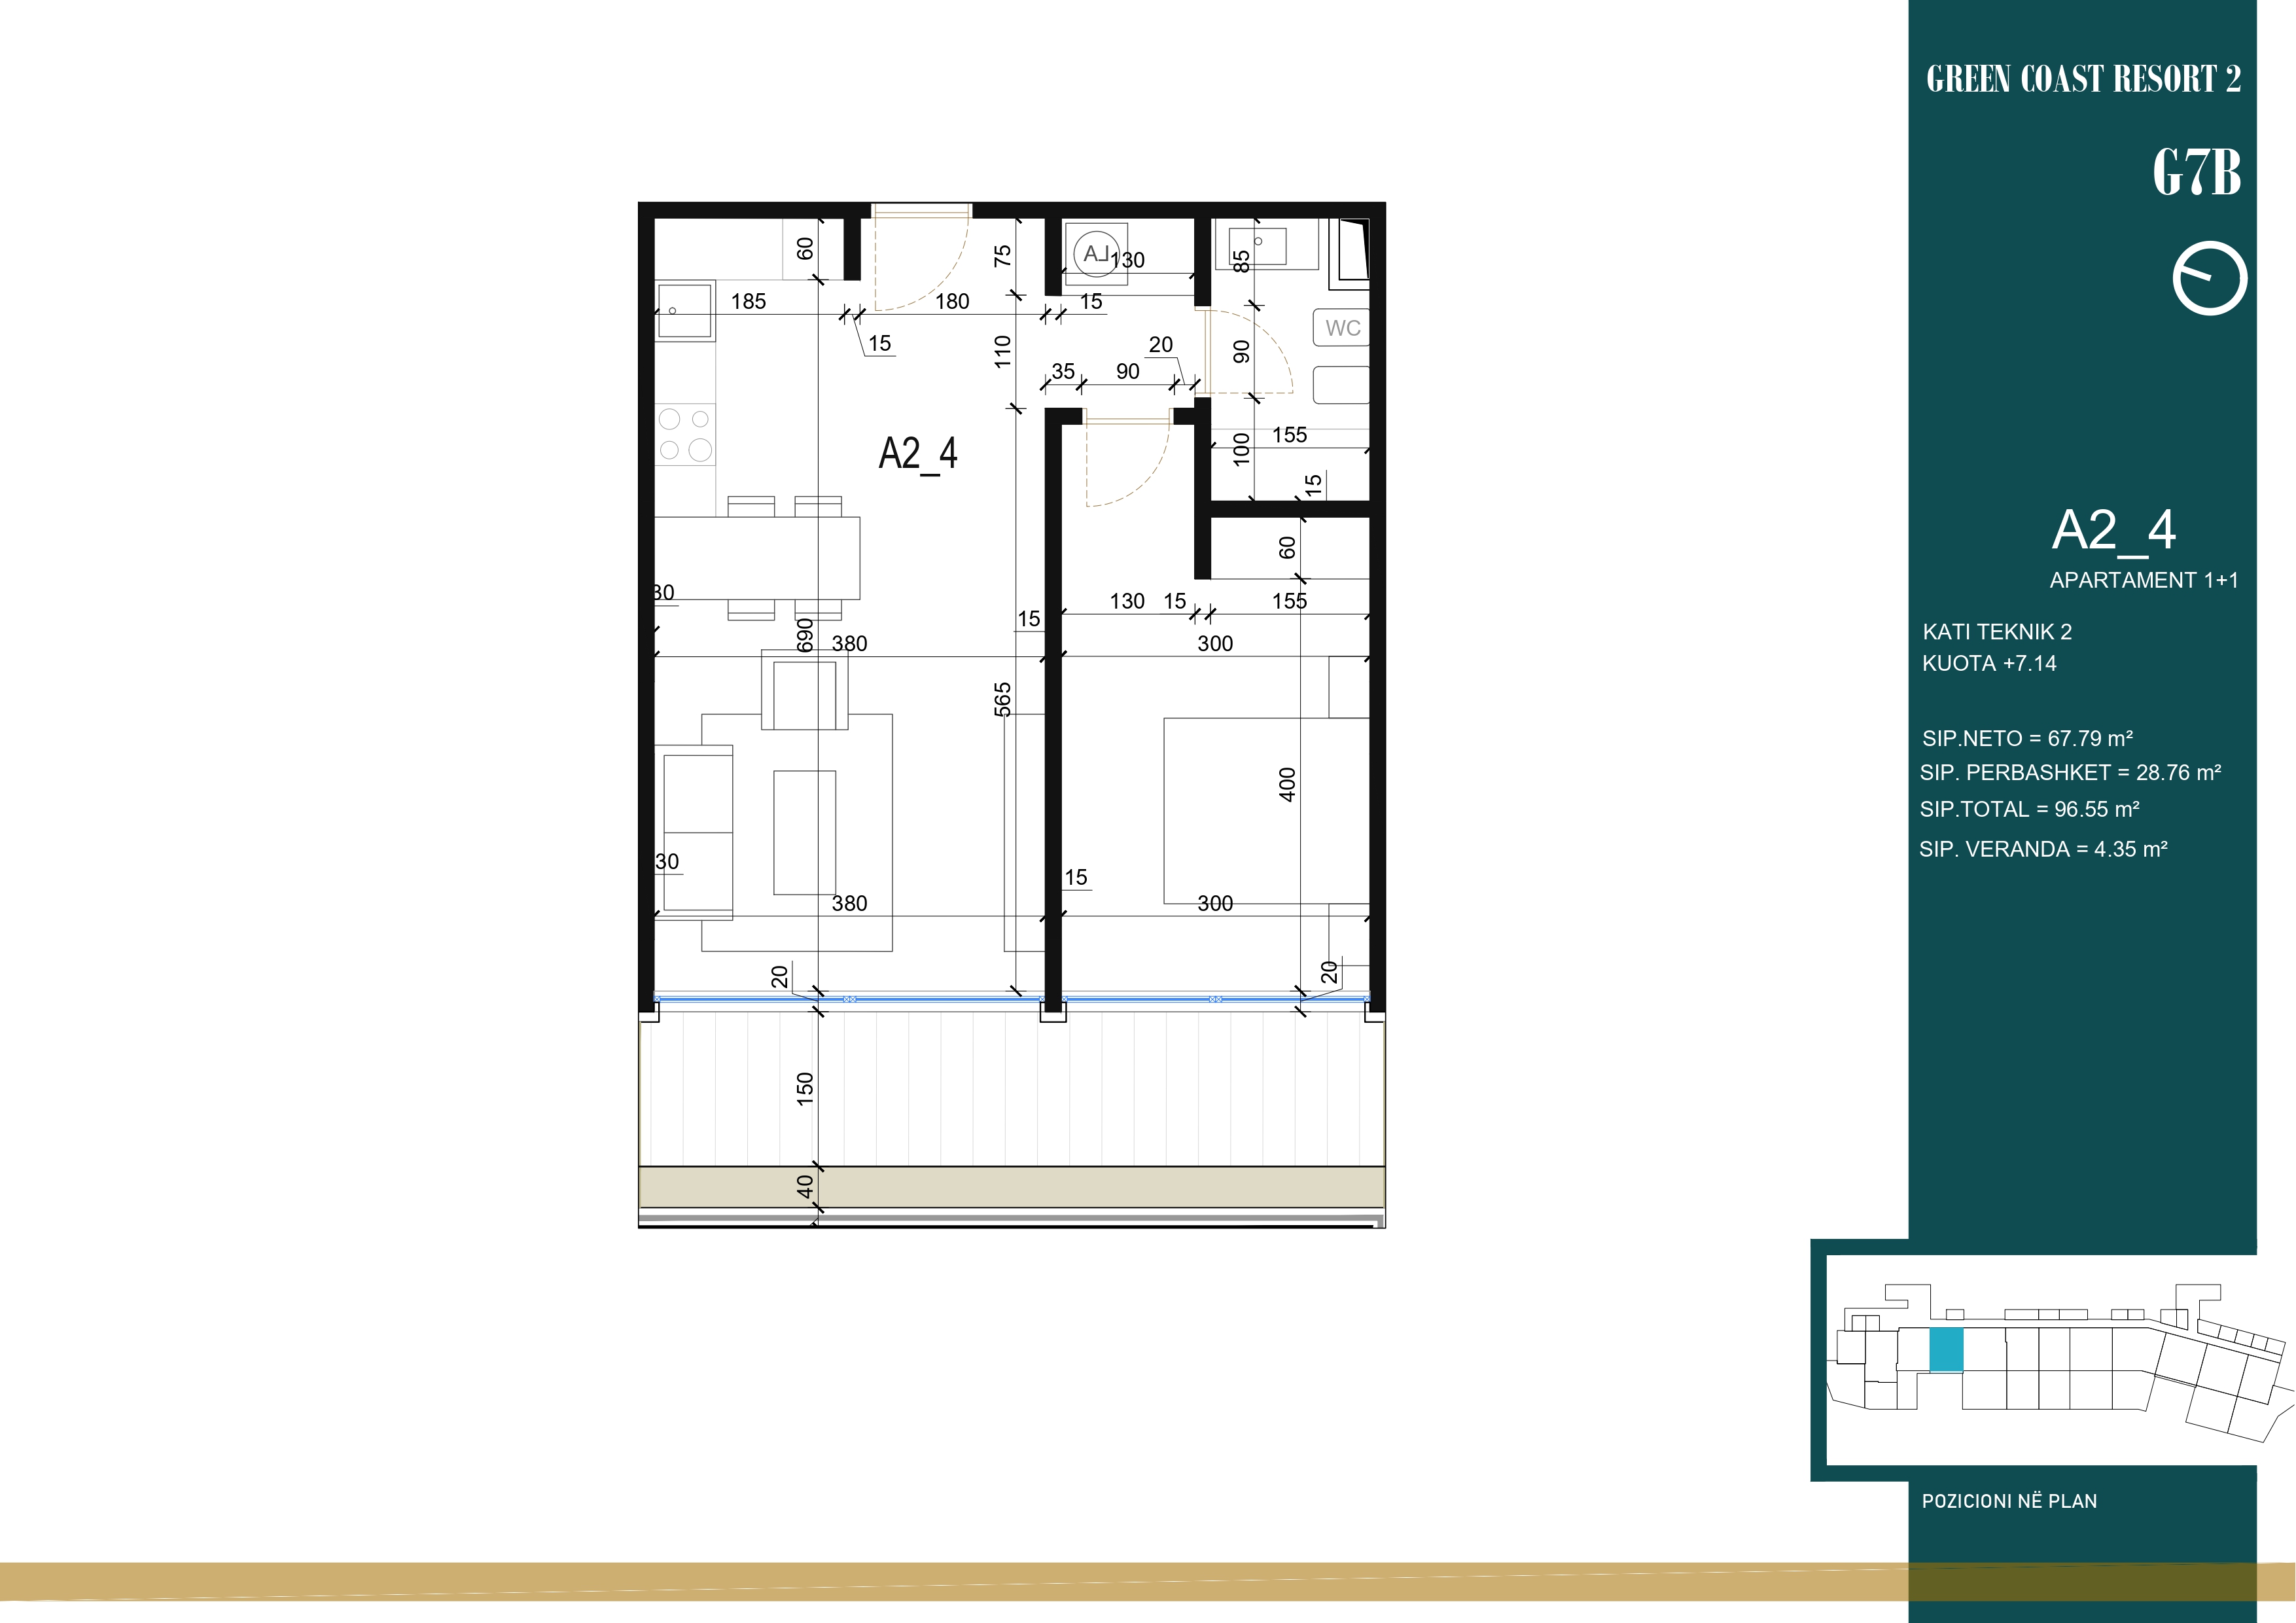Click the compass orientation icon
The height and width of the screenshot is (1623, 2296).
coord(2209,278)
